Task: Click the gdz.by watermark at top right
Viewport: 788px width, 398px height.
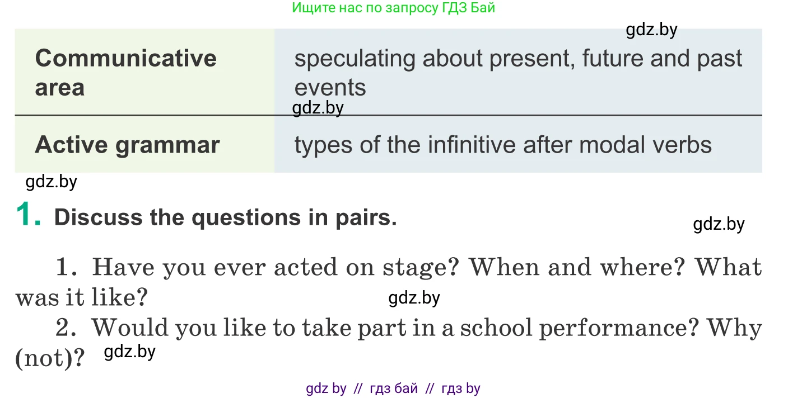Action: click(x=652, y=30)
